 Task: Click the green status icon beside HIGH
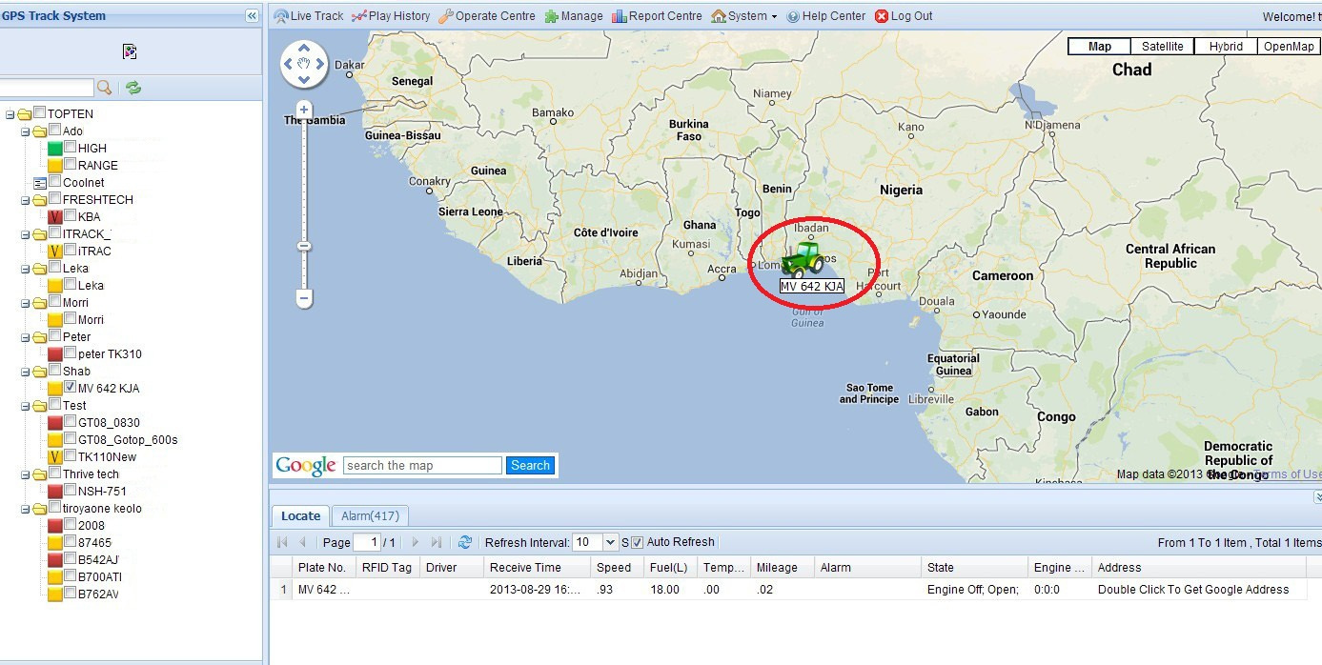point(55,149)
